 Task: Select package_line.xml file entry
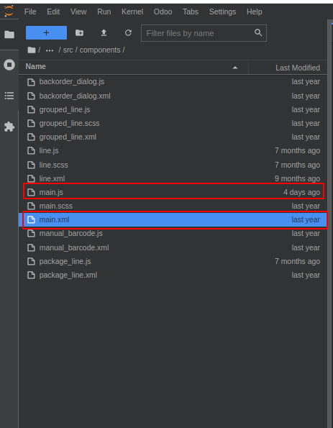pos(173,275)
